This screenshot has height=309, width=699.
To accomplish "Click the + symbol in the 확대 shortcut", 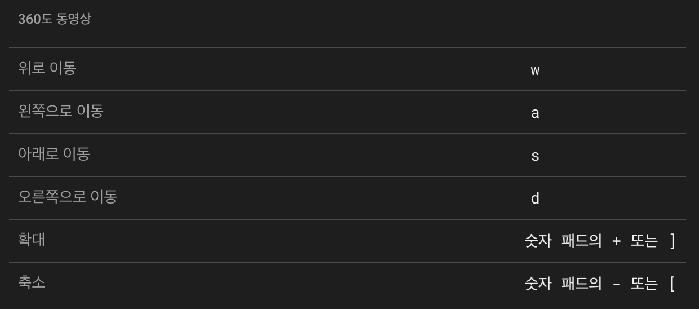I will tap(616, 241).
